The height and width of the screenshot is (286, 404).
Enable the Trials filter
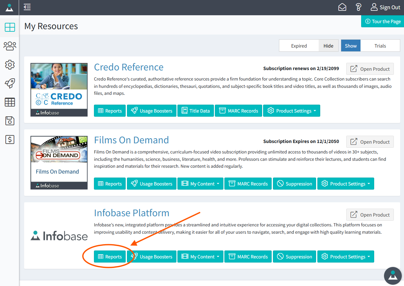pos(380,46)
